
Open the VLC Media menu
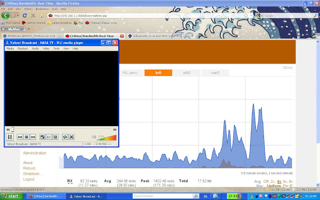(x=10, y=48)
